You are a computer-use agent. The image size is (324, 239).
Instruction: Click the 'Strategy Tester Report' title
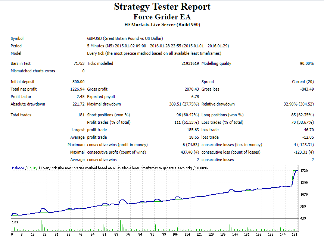tap(162, 7)
